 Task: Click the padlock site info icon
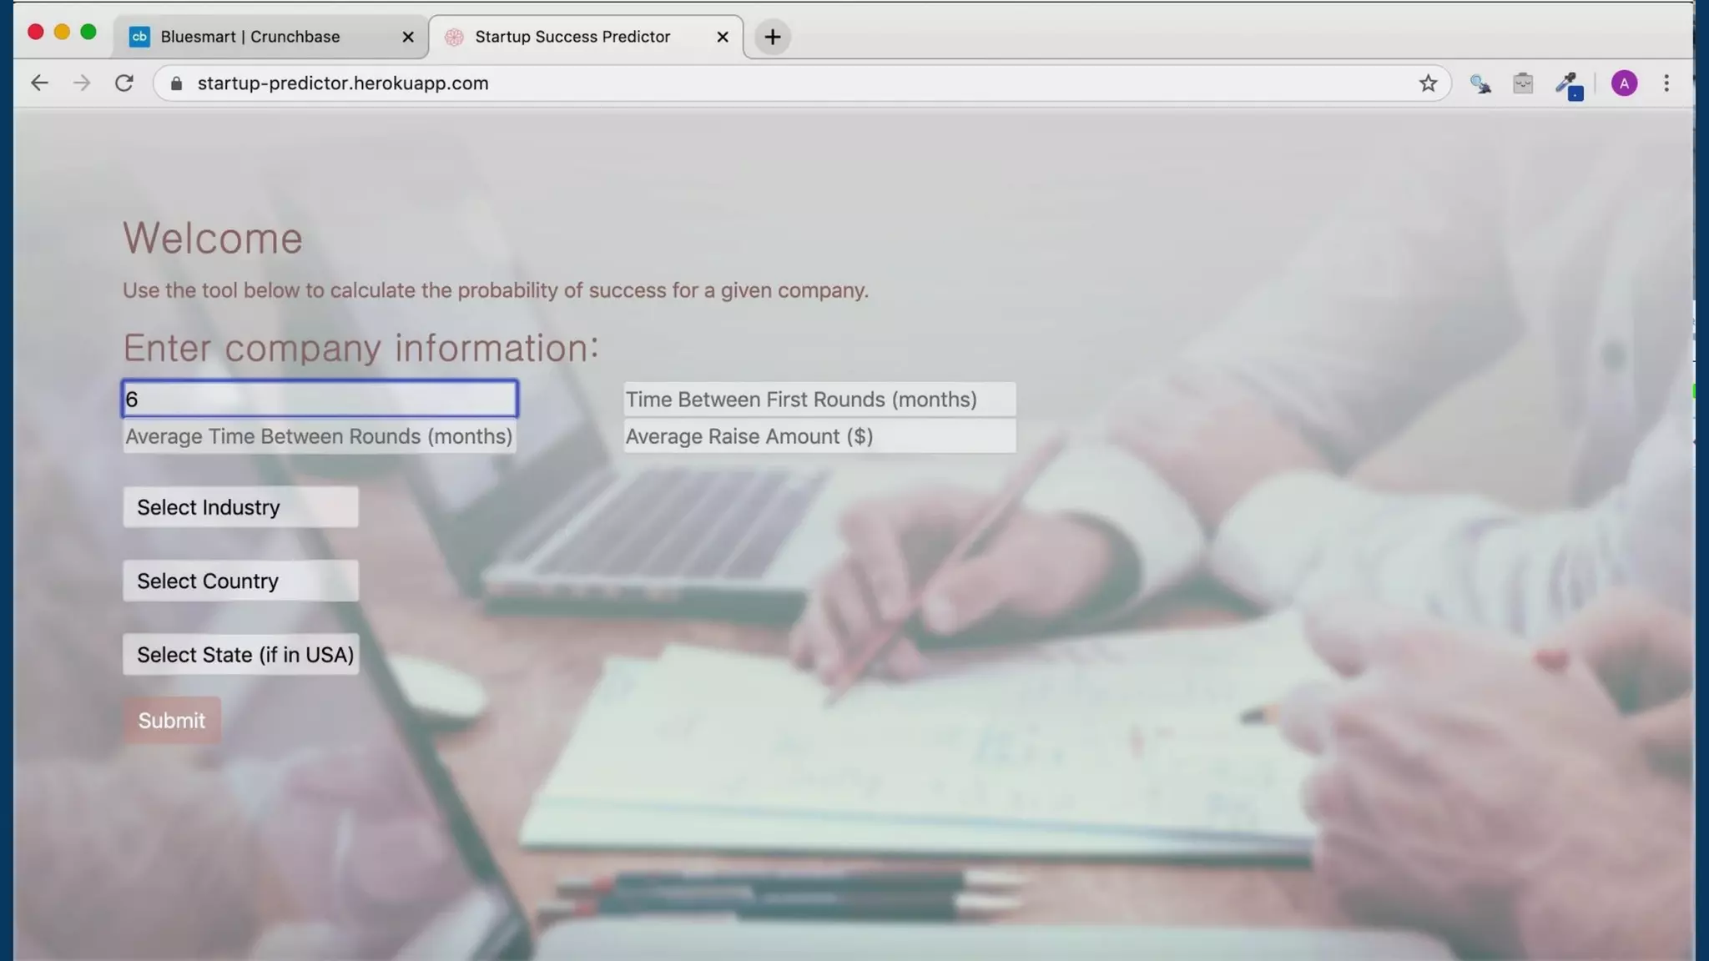coord(176,83)
